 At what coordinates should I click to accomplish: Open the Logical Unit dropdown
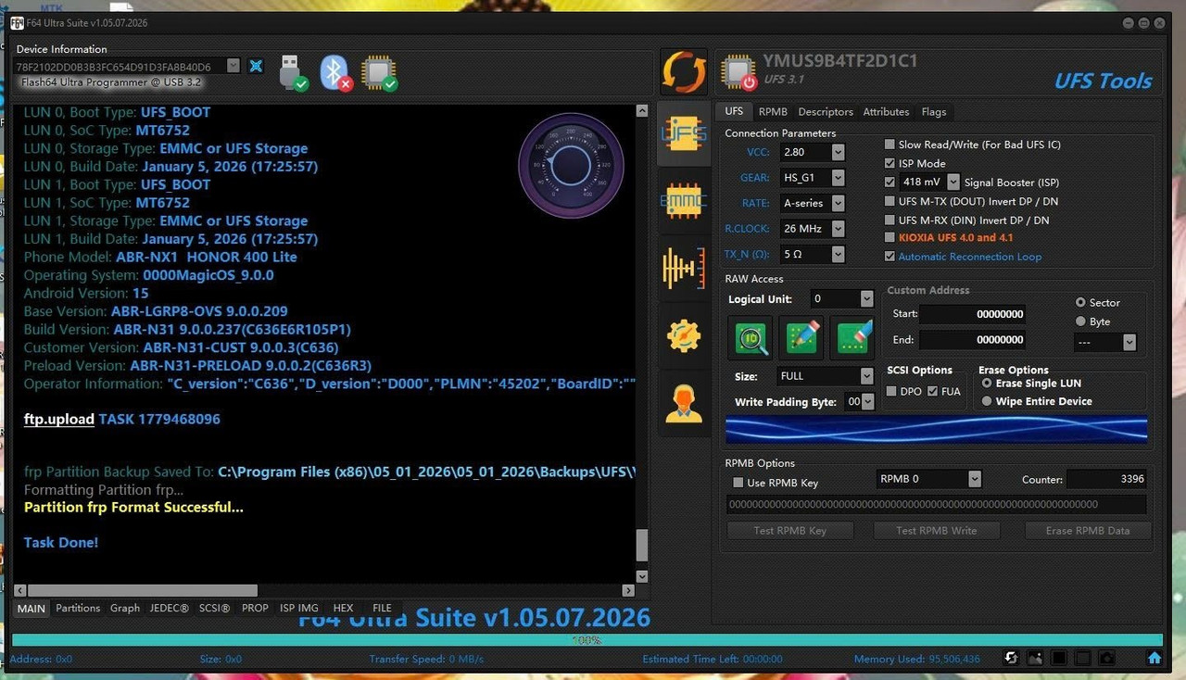coord(866,299)
